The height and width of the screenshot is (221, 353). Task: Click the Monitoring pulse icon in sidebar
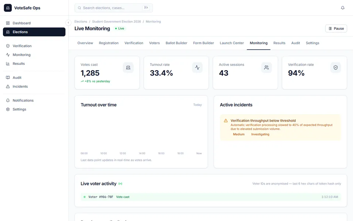(x=8, y=55)
